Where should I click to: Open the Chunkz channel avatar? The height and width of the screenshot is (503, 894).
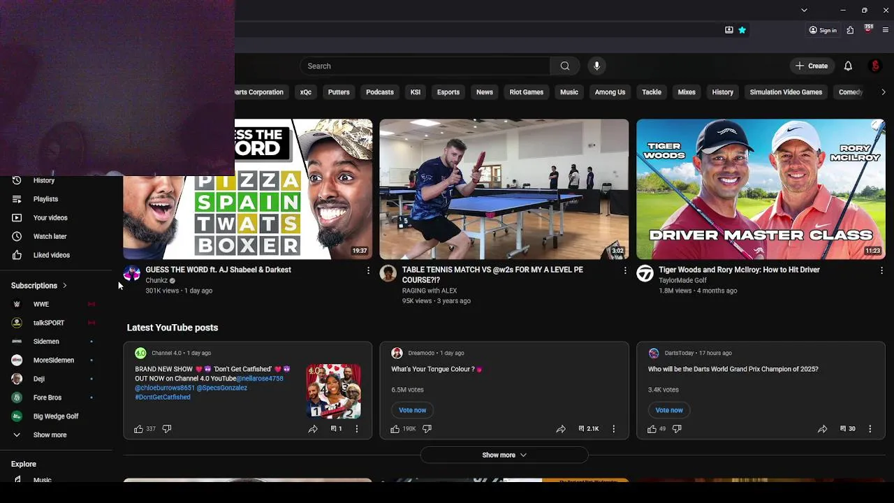coord(131,273)
